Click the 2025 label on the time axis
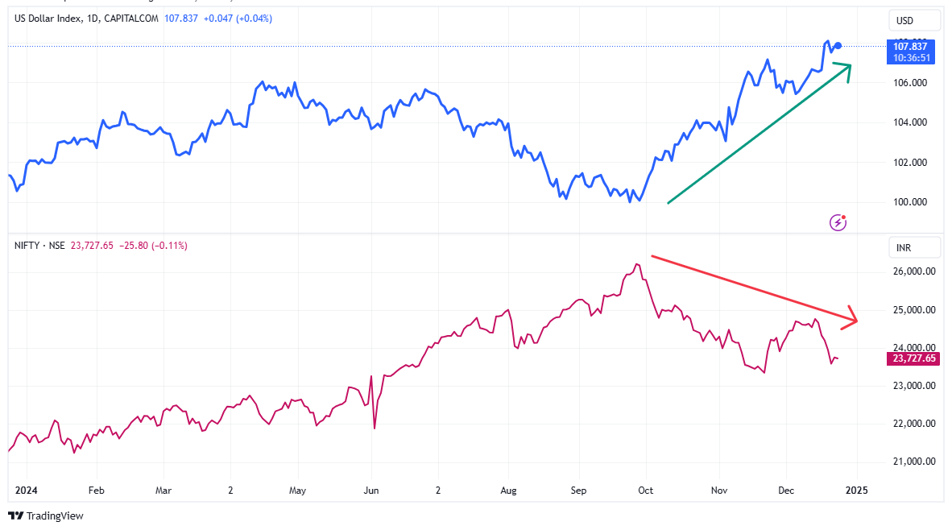 (x=856, y=490)
